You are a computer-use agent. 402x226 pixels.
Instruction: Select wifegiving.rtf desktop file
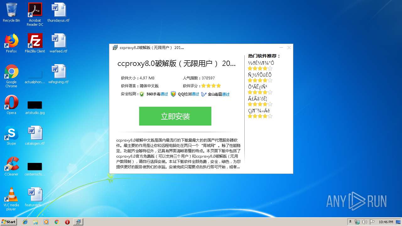coord(58,74)
